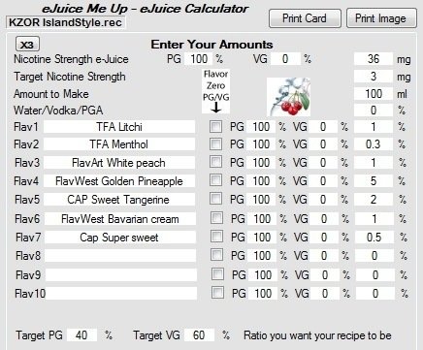Toggle the Flav7 Cap Super sweet checkbox

216,237
